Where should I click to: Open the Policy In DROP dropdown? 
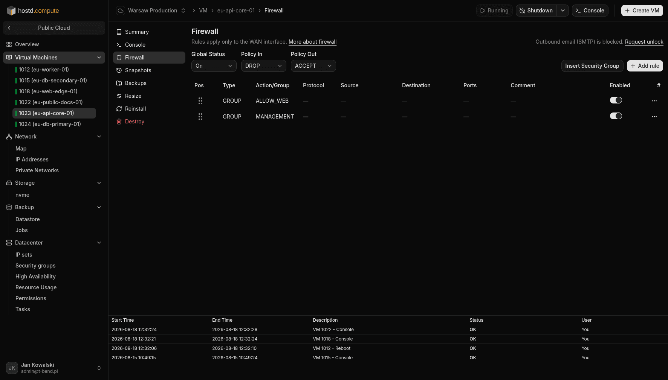point(264,66)
